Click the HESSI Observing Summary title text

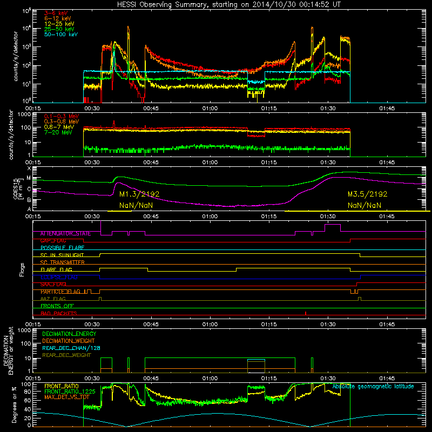(x=228, y=4)
